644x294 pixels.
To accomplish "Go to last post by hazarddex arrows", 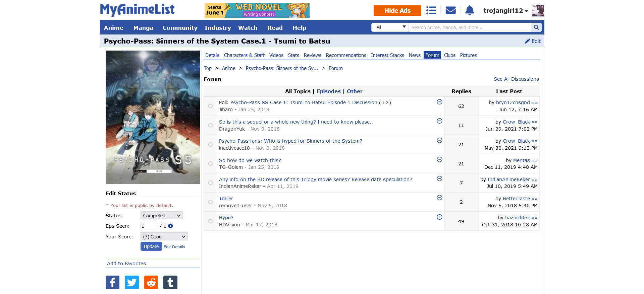I will 534,218.
